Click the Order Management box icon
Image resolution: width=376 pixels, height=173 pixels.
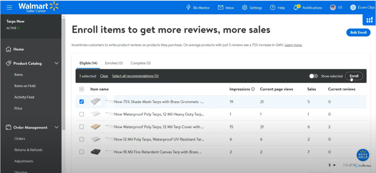[x=8, y=128]
